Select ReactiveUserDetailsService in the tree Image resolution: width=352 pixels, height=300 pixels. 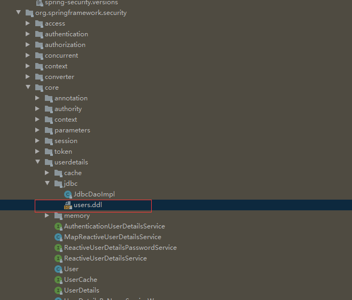[106, 258]
